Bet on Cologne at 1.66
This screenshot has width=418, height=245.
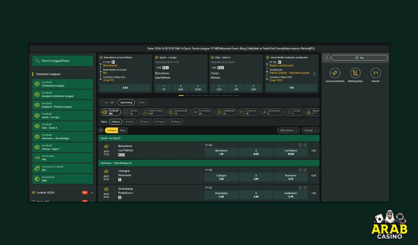coord(221,177)
